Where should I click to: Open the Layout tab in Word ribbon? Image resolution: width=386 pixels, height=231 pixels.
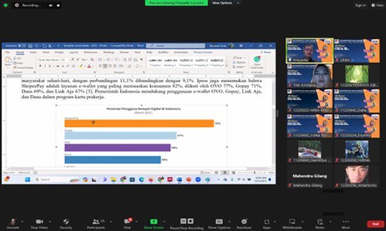74,52
